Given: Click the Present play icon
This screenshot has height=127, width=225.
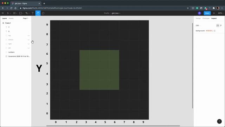Looking at the screenshot, I should click(214, 13).
